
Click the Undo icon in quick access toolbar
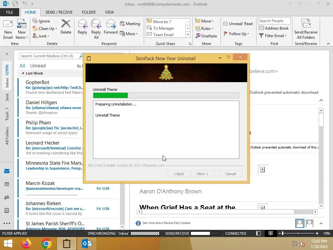(25, 4)
